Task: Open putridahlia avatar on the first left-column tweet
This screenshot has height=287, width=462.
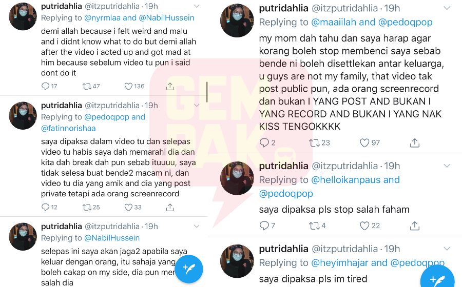Action: [x=23, y=16]
